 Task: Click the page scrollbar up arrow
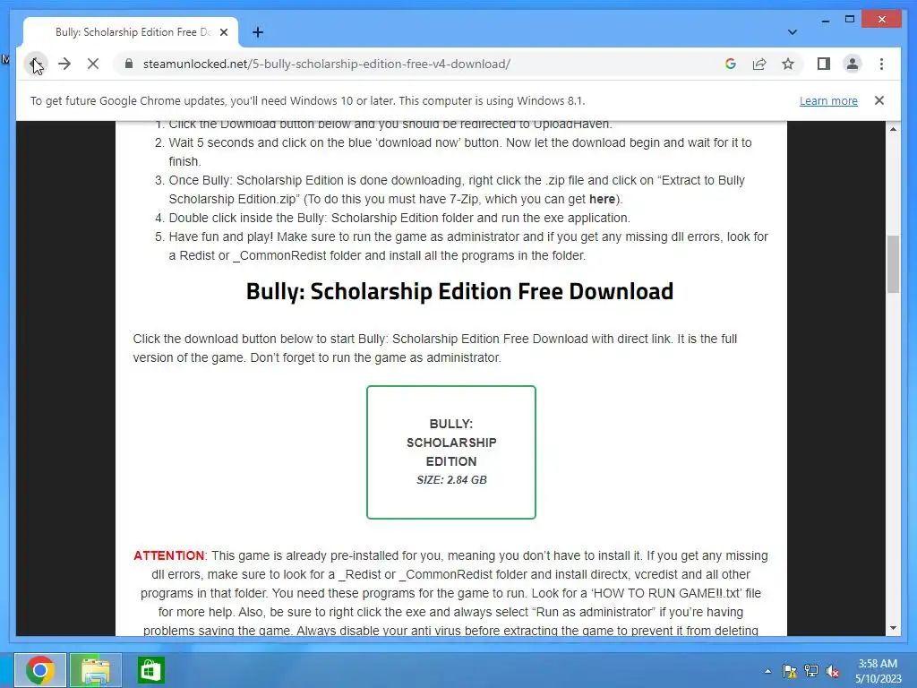tap(893, 129)
